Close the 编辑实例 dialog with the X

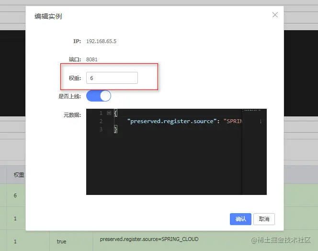(x=275, y=15)
